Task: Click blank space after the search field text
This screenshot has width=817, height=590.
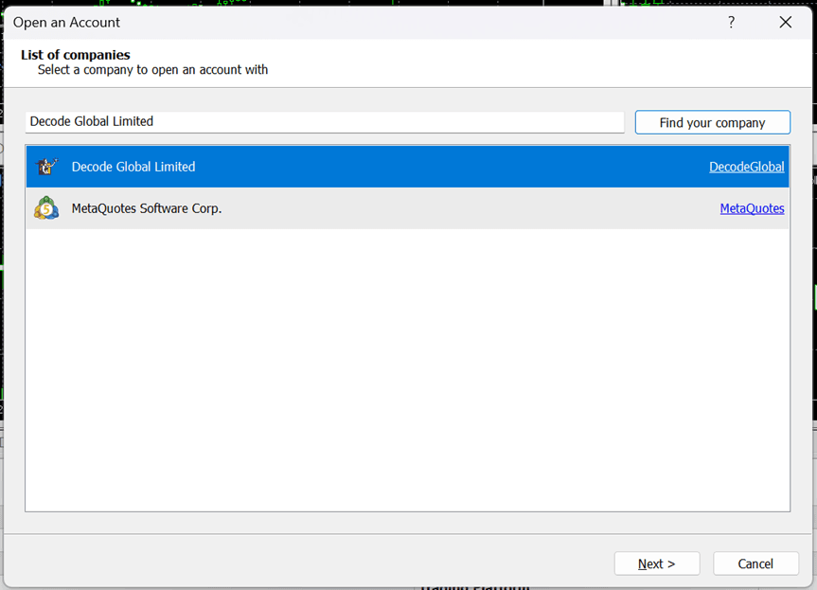Action: 426,121
